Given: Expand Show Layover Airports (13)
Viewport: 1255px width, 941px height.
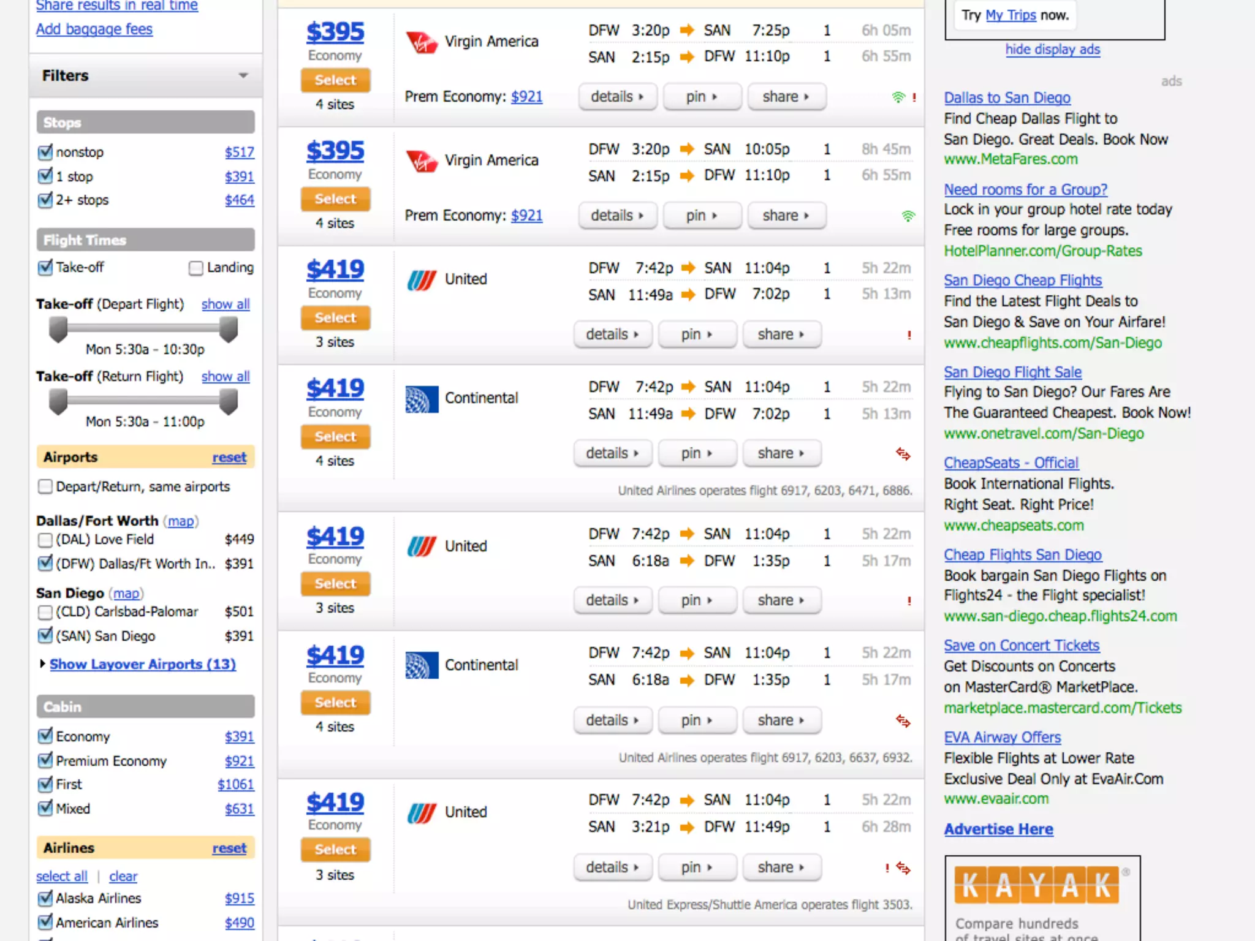Looking at the screenshot, I should point(142,664).
